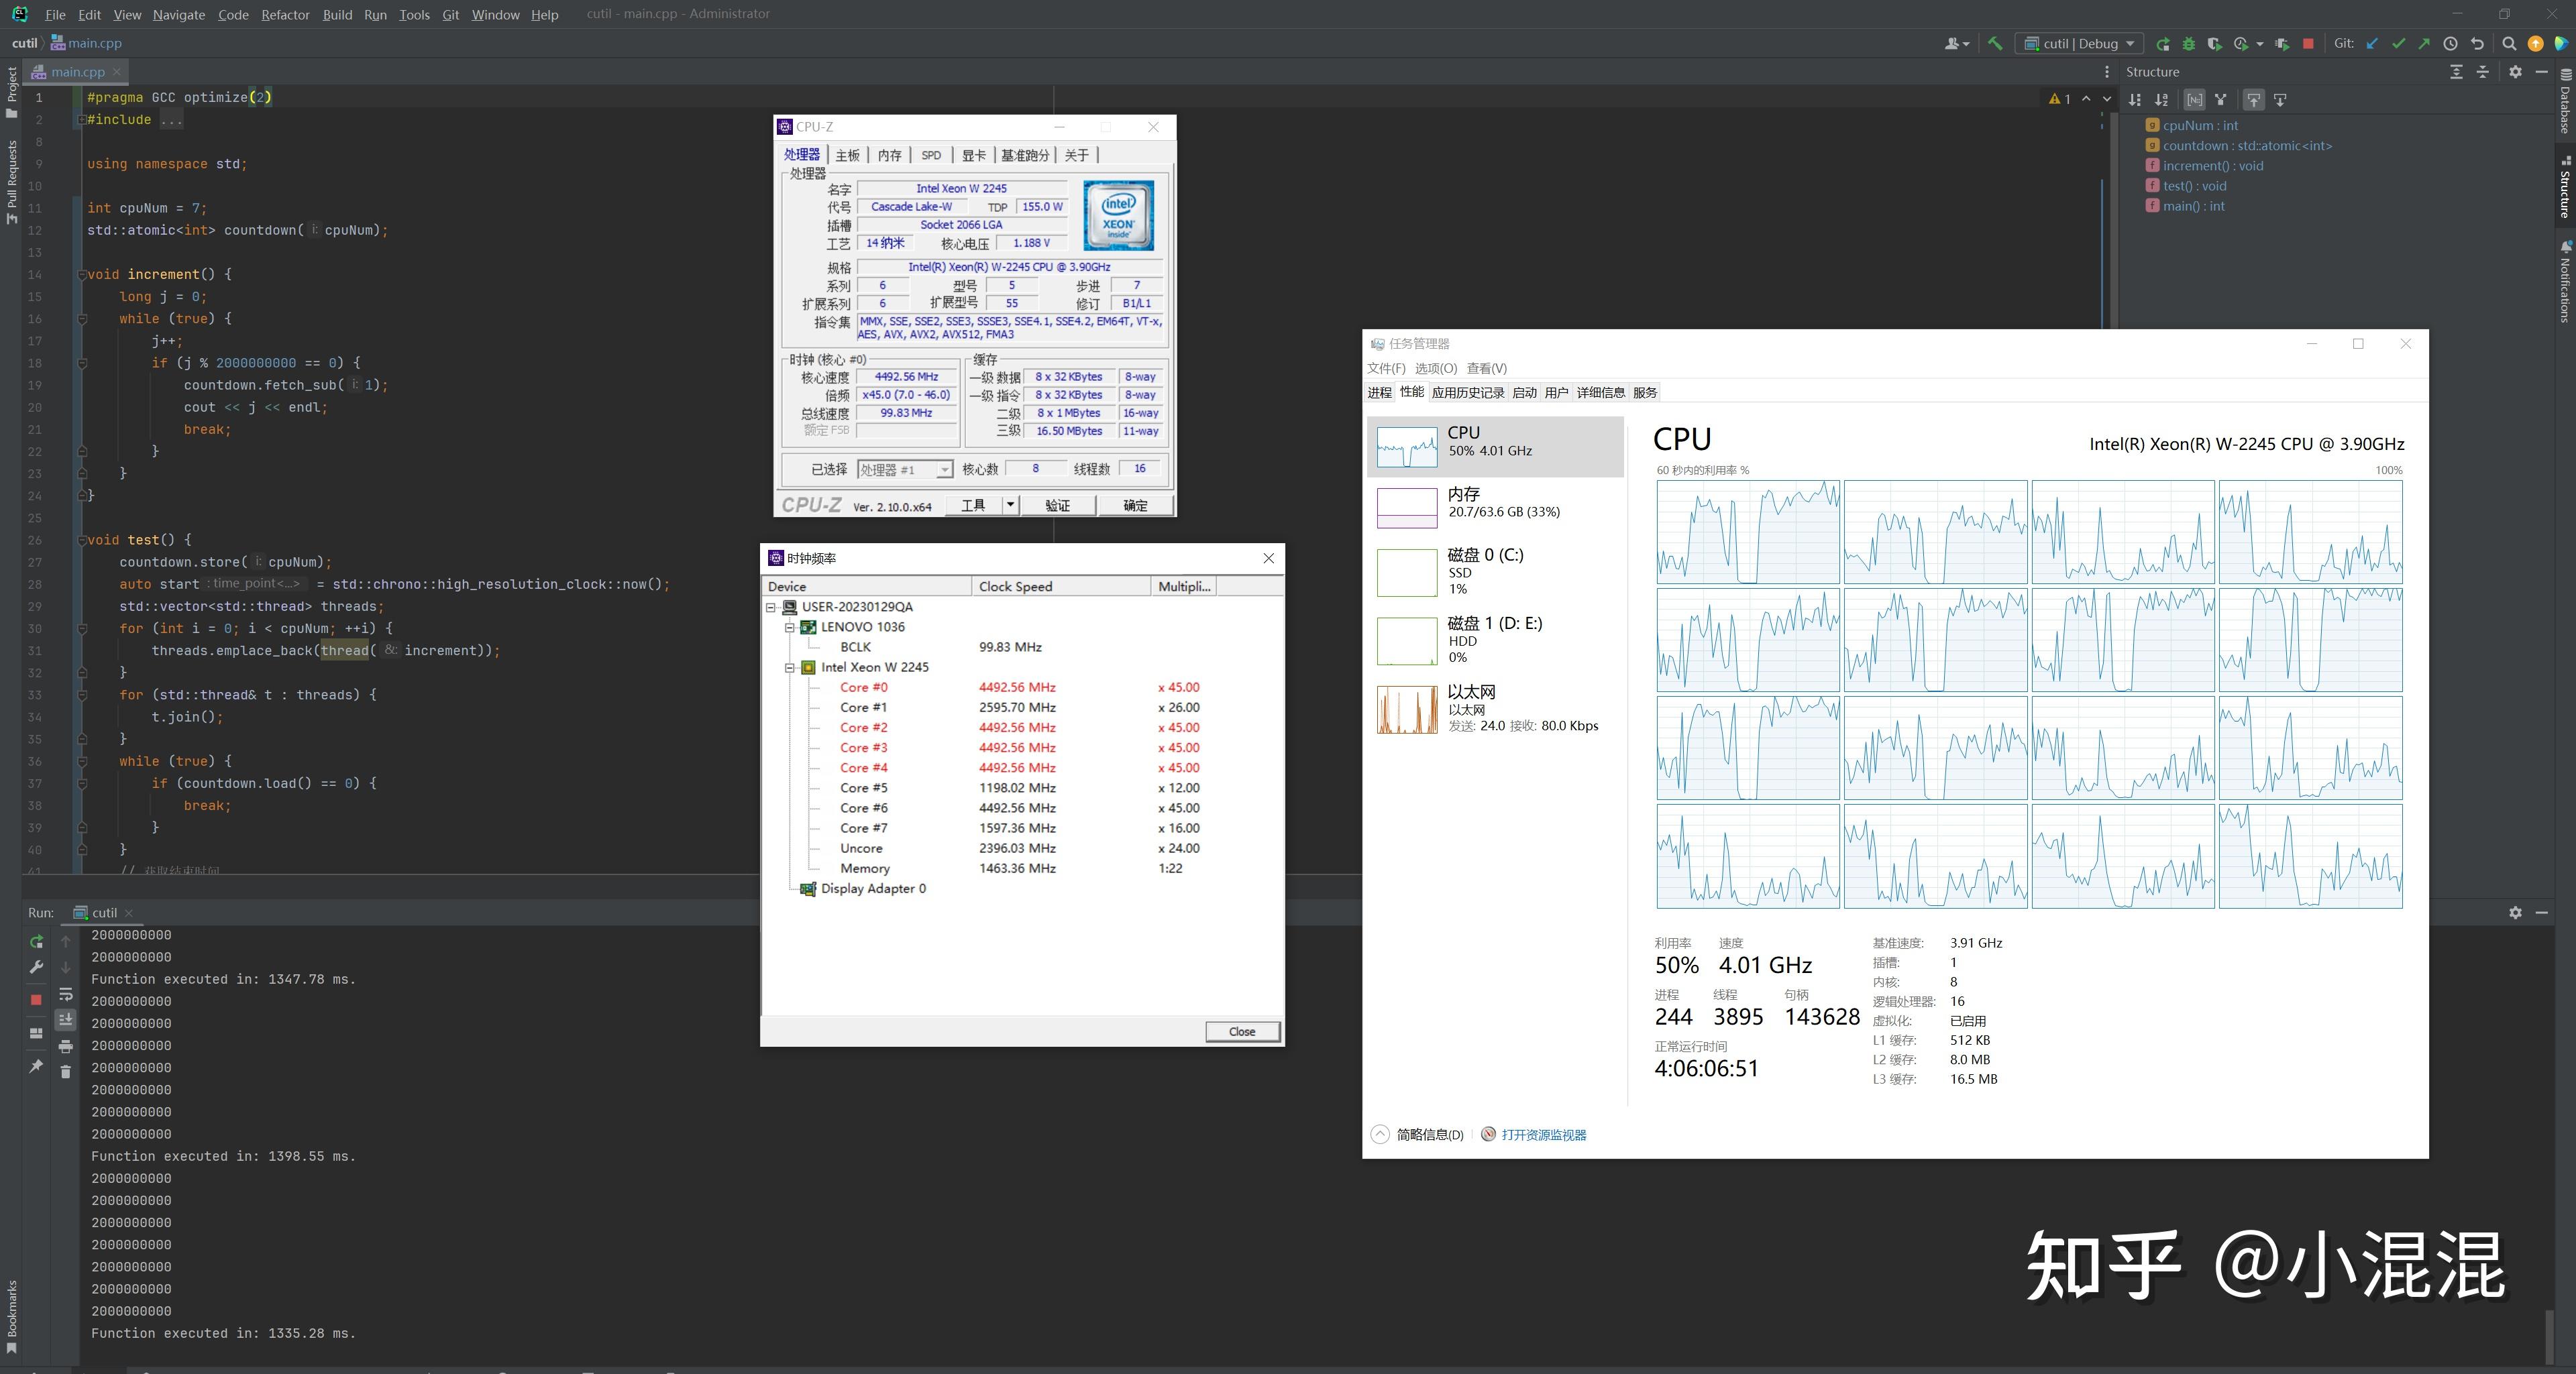Clear Run console with trash icon
2576x1374 pixels.
(66, 1071)
